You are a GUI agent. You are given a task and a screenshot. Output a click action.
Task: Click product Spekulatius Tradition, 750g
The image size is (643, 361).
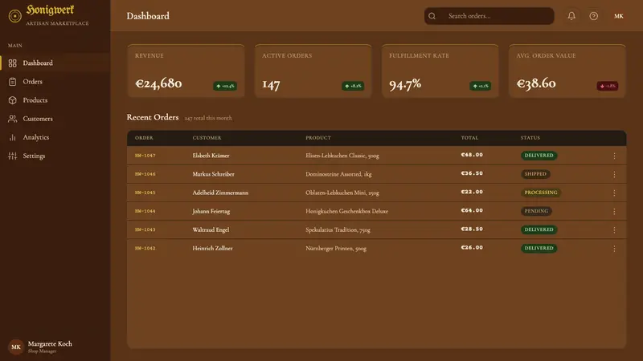click(x=338, y=229)
